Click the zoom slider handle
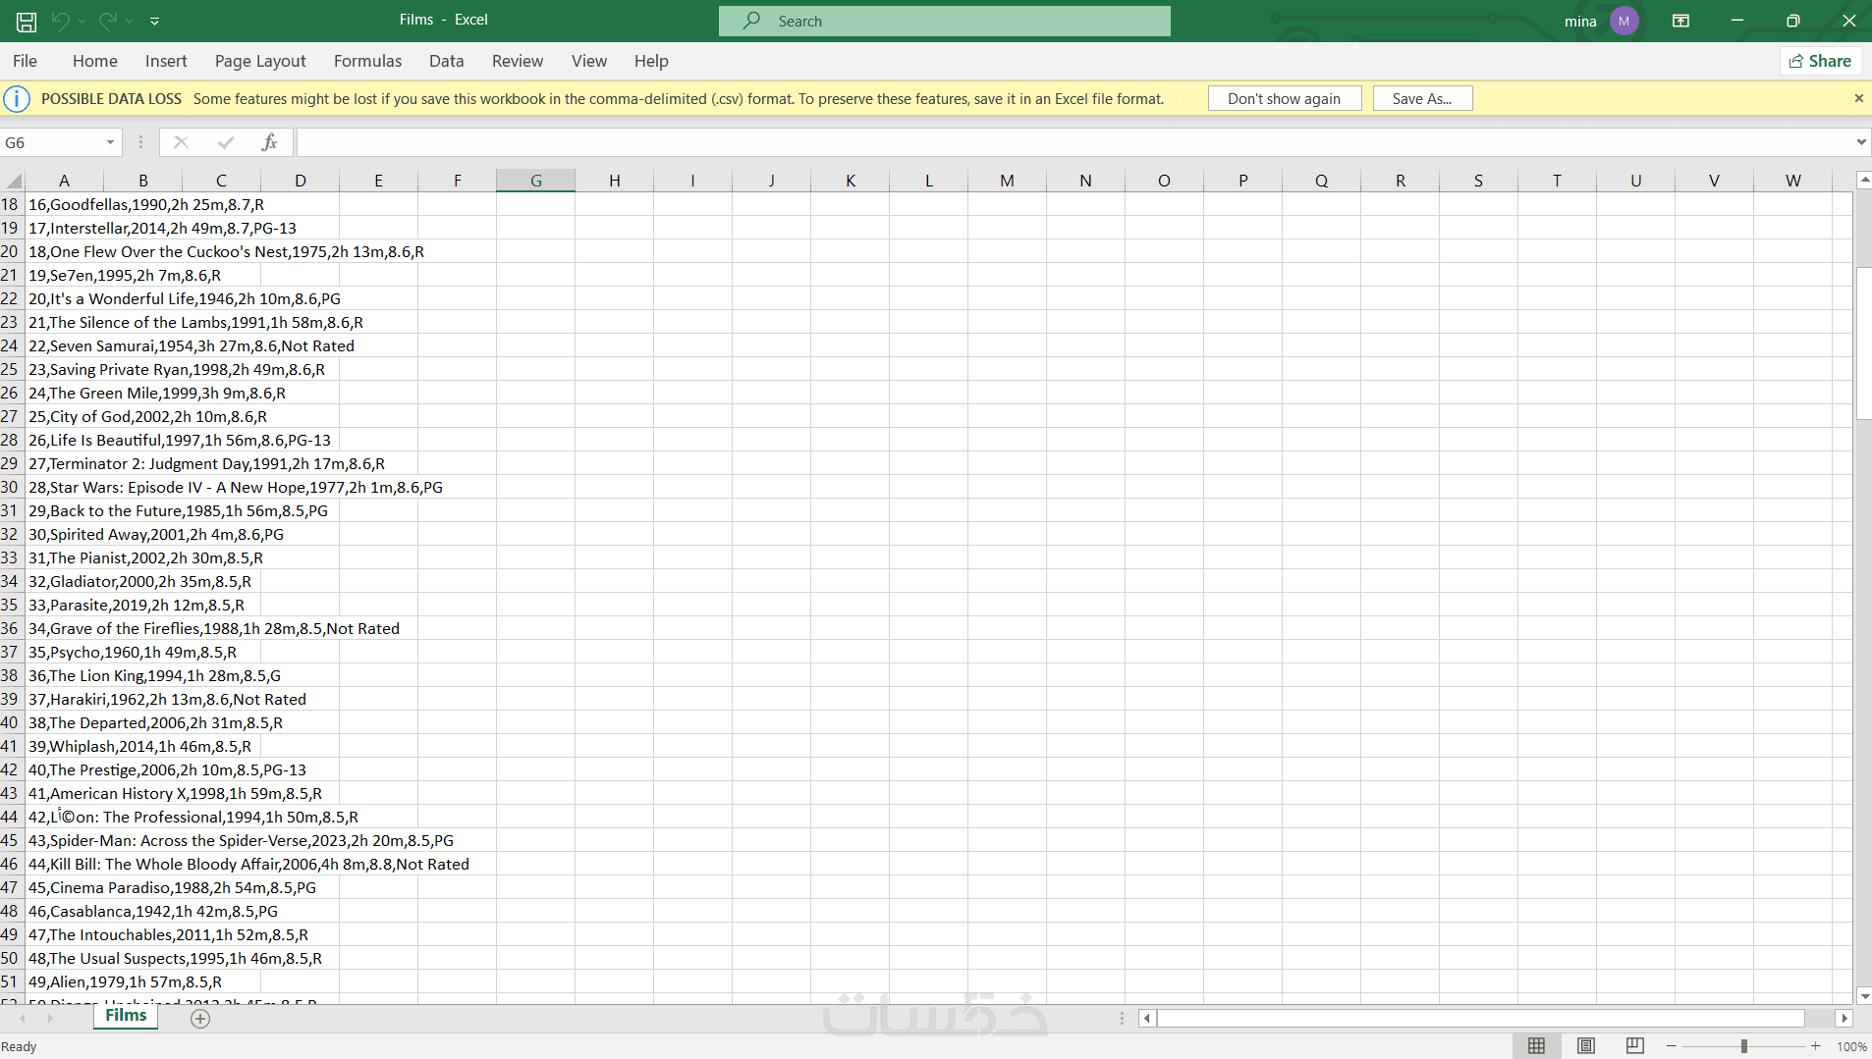Screen dimensions: 1872x1059 (1744, 1046)
